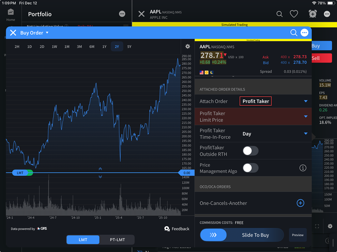
Task: Open the alerts bell icon near the heart
Action: [313, 14]
